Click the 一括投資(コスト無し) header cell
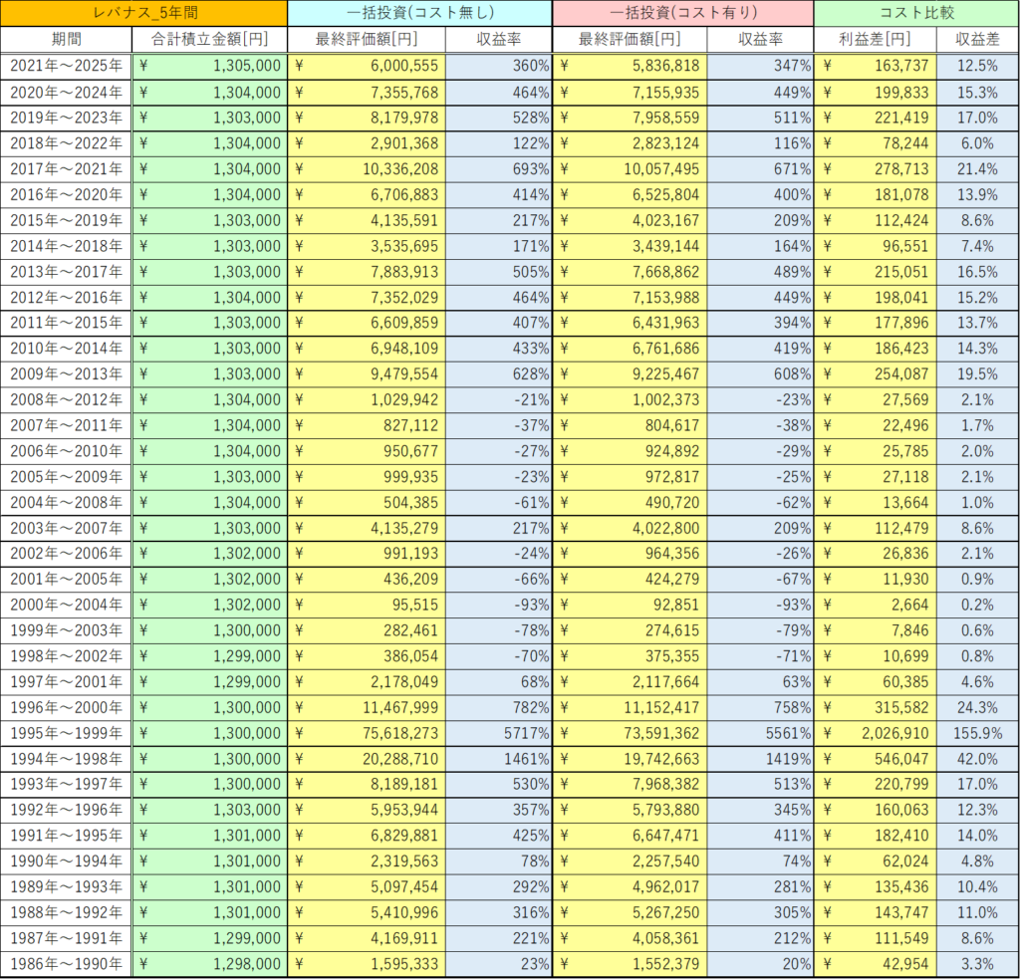This screenshot has height=979, width=1020. click(x=419, y=13)
